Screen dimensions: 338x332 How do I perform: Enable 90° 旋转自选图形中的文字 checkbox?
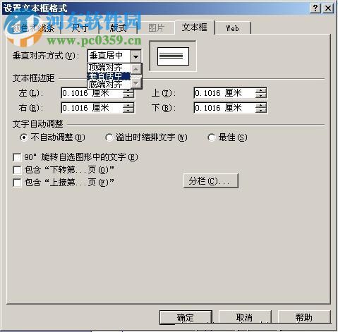(x=17, y=157)
